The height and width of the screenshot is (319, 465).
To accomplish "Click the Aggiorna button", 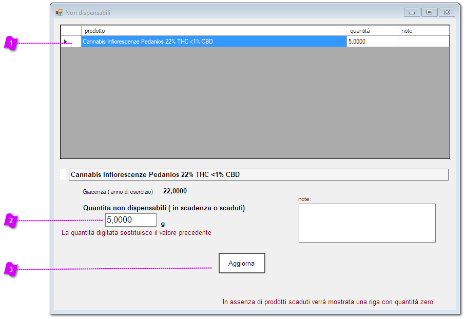I will click(x=242, y=263).
